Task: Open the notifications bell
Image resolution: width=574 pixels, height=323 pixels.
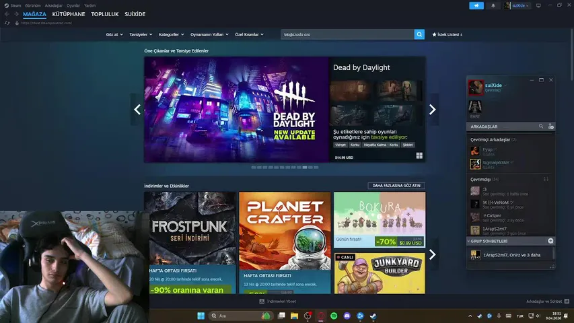Action: [x=493, y=5]
